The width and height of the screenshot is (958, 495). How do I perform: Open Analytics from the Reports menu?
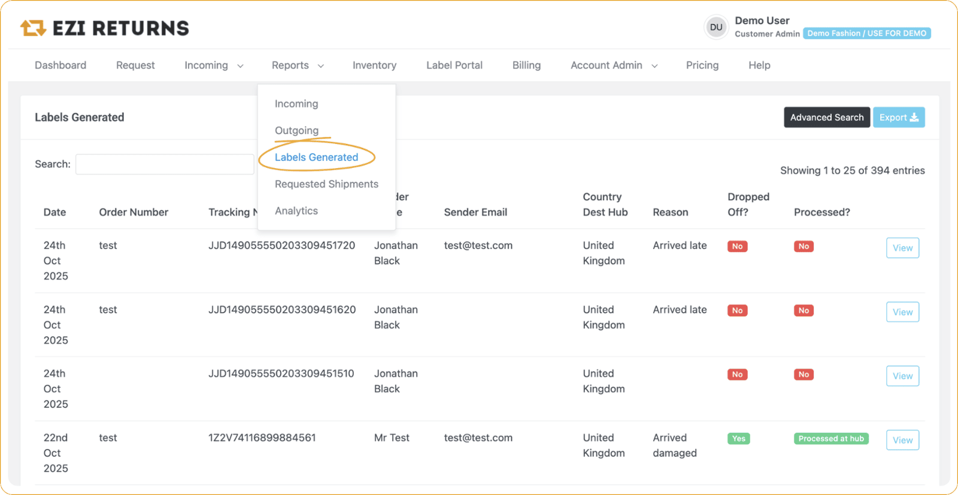click(296, 211)
